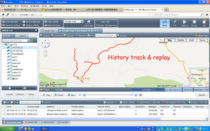This screenshot has height=131, width=210.
Task: Click the map zoom-in plus button
Action: (x=45, y=51)
